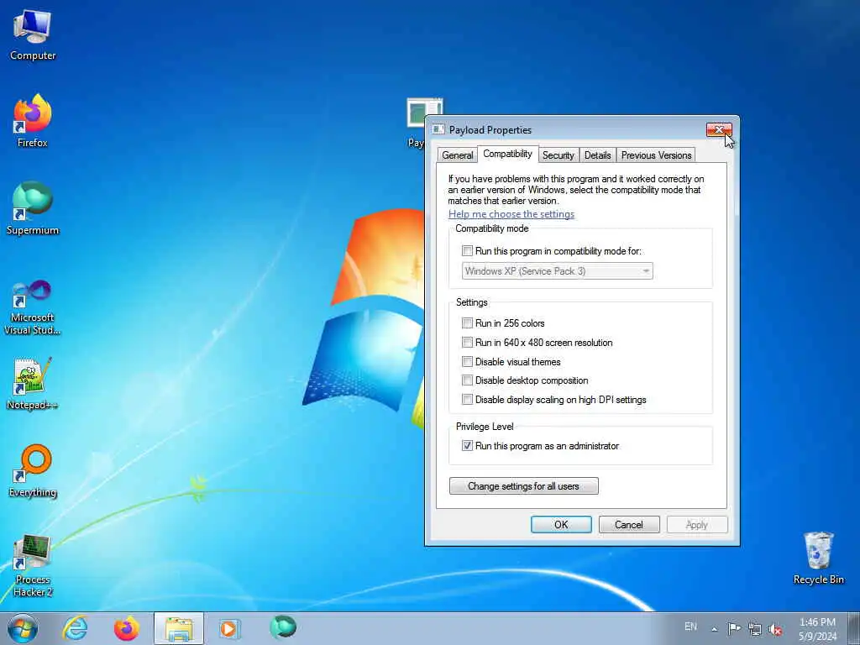
Task: Click the Apply button
Action: click(696, 524)
